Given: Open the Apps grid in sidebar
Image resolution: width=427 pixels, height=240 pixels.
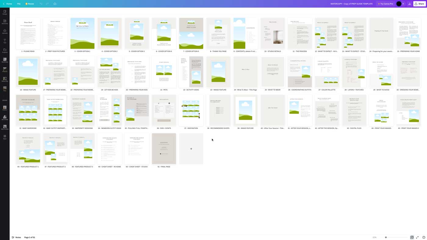Looking at the screenshot, I should pyautogui.click(x=5, y=137).
